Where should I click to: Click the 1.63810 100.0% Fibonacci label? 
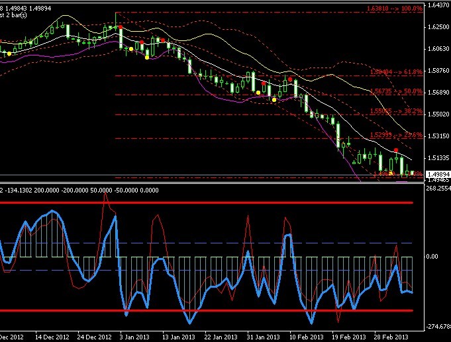[x=394, y=9]
